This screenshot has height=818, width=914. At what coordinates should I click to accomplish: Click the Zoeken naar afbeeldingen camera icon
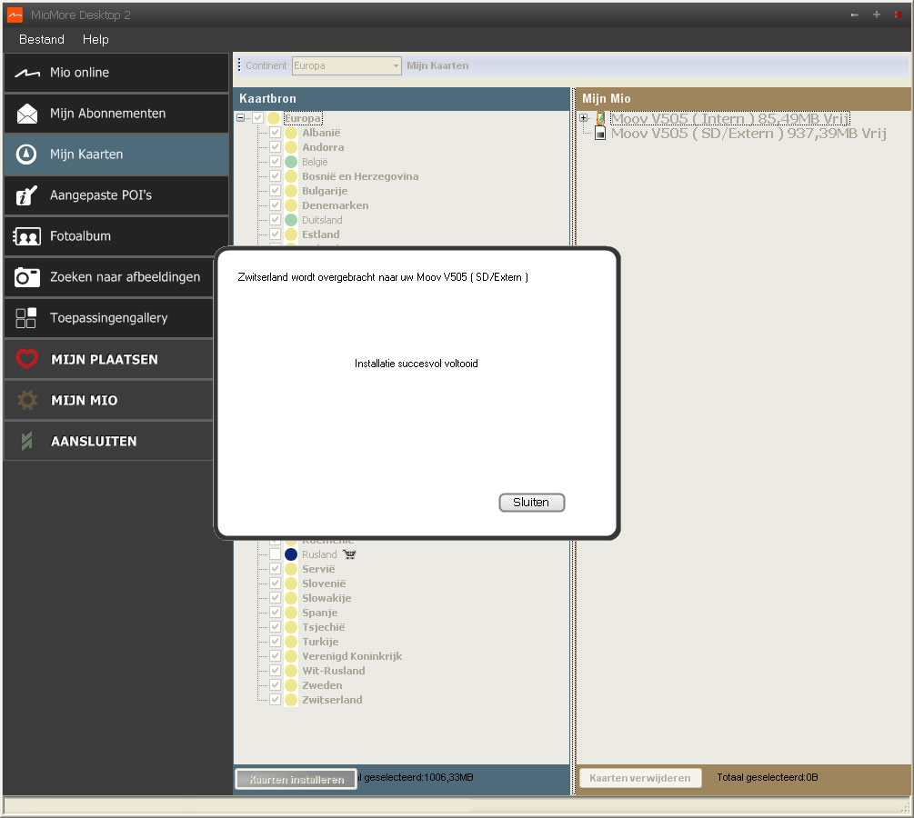pyautogui.click(x=26, y=277)
